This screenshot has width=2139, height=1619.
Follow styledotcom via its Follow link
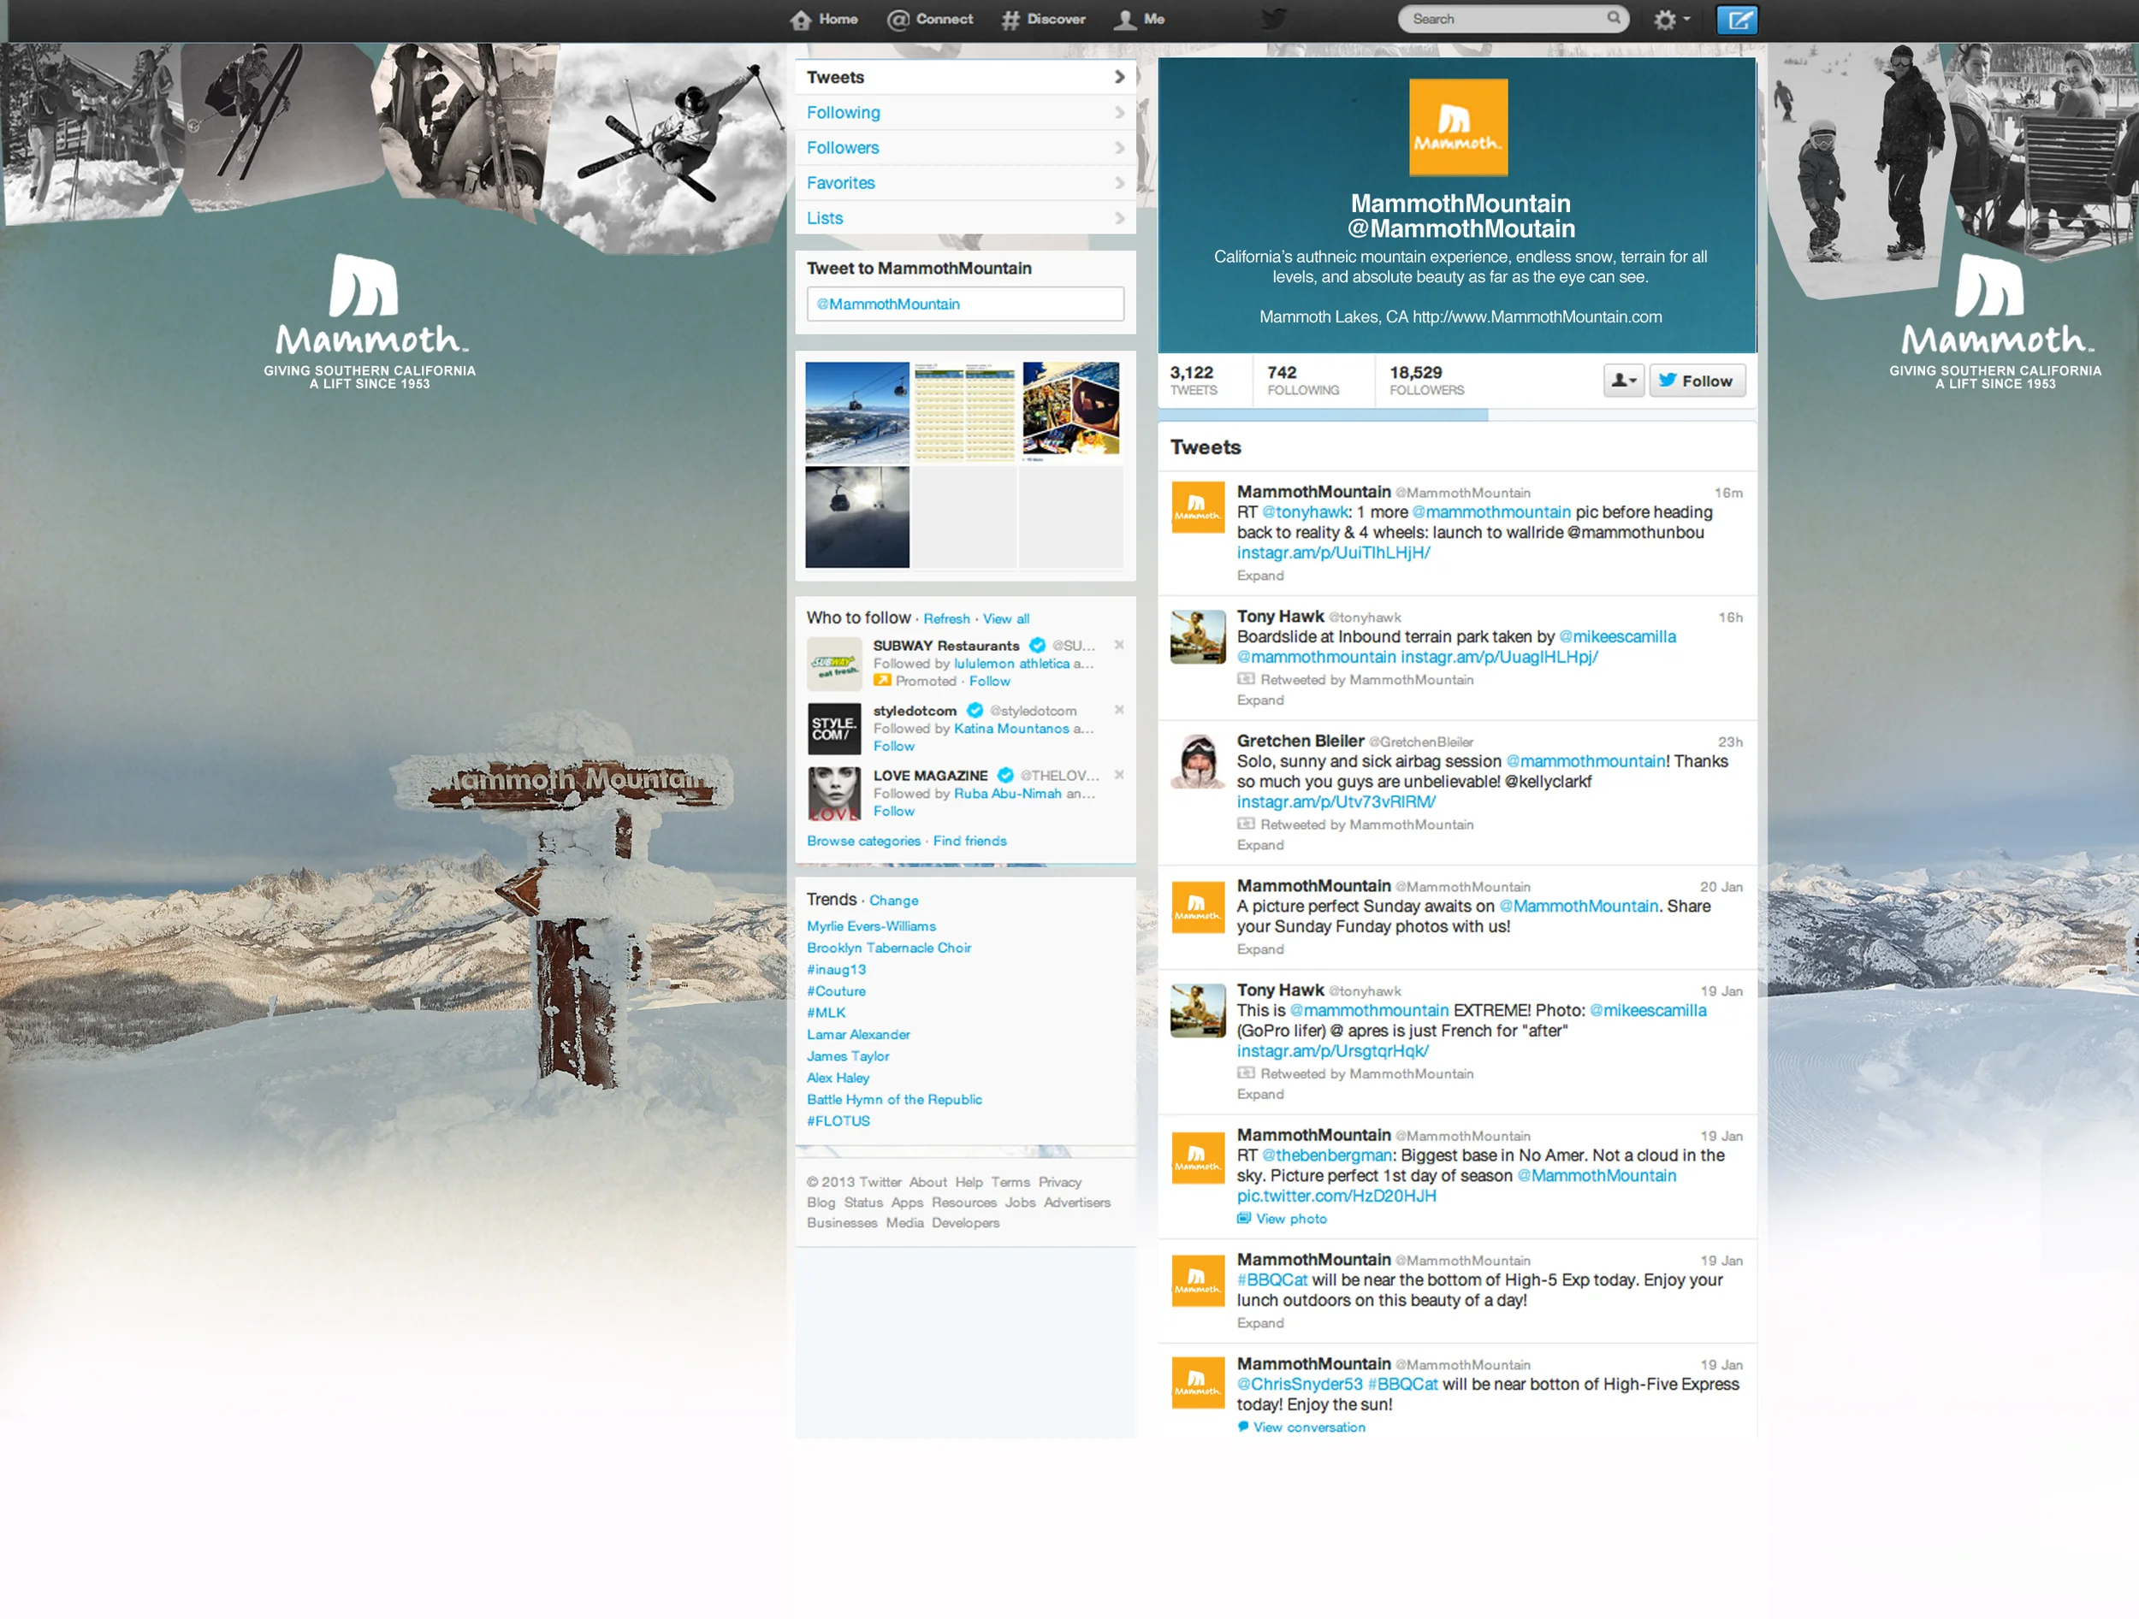(893, 747)
